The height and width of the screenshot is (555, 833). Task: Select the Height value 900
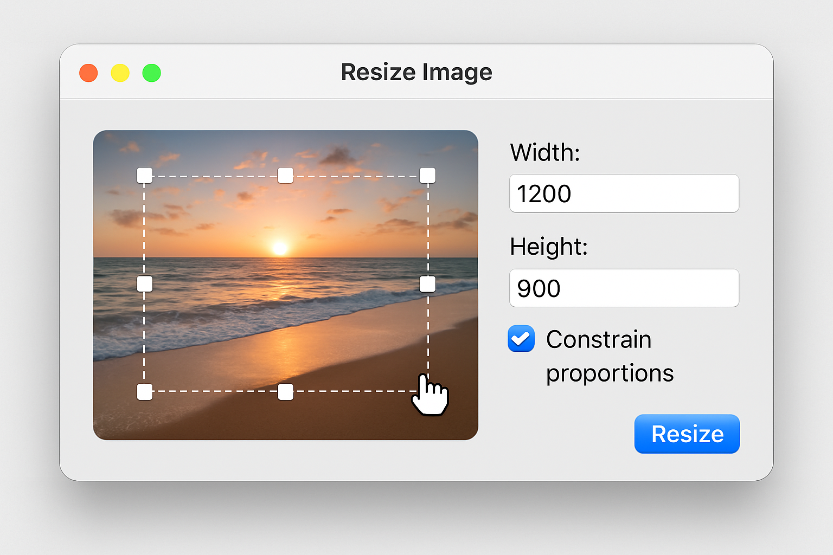click(539, 288)
